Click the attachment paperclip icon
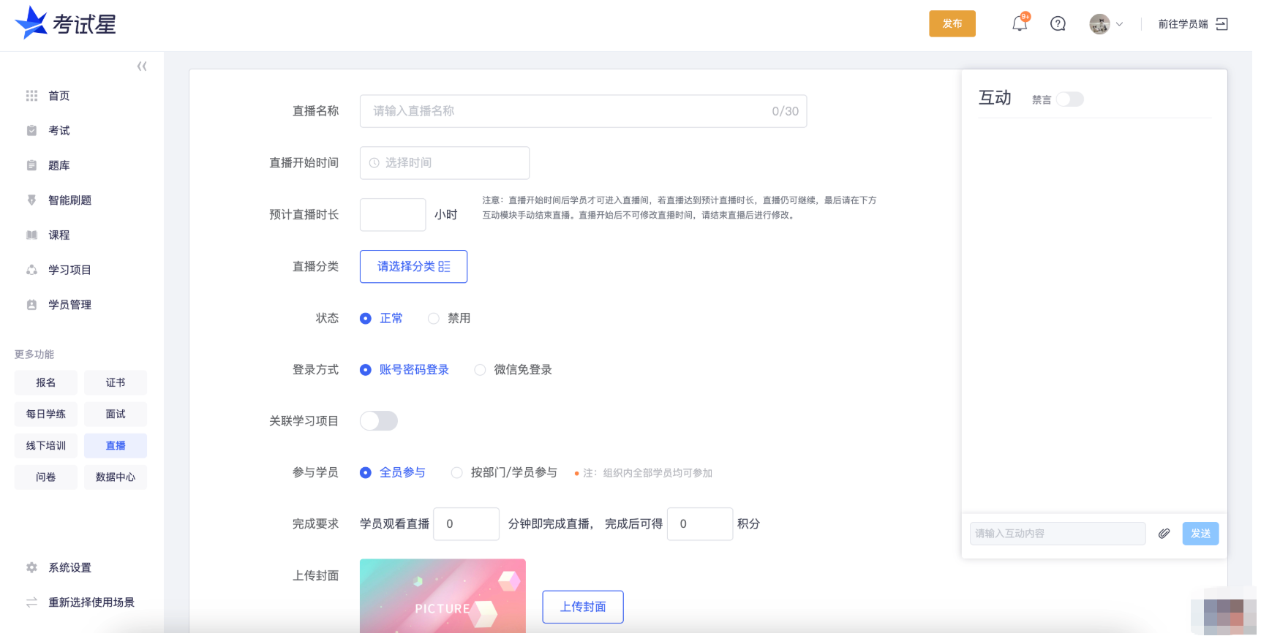The image size is (1261, 636). [x=1164, y=534]
